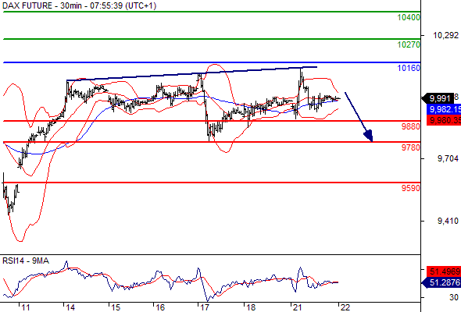Click the RSI axis value 30
Viewport: 461px width, 312px height.
(454, 297)
